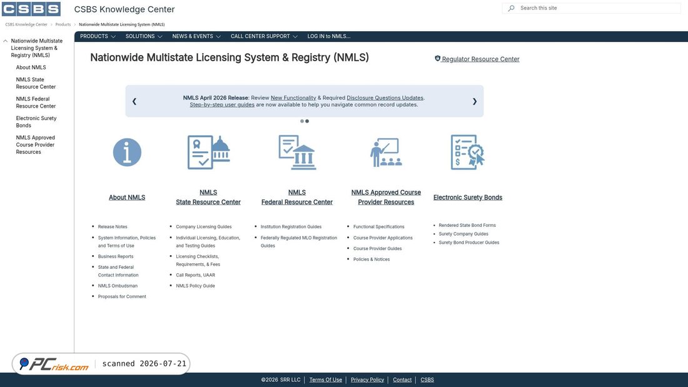Open System Information, Policies and Terms of Use
Image resolution: width=688 pixels, height=387 pixels.
pos(127,242)
